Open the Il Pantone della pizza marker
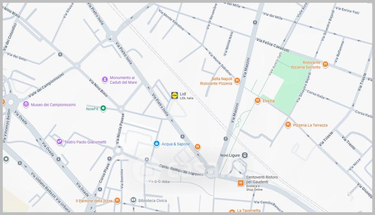This screenshot has height=215, width=375. (x=117, y=200)
